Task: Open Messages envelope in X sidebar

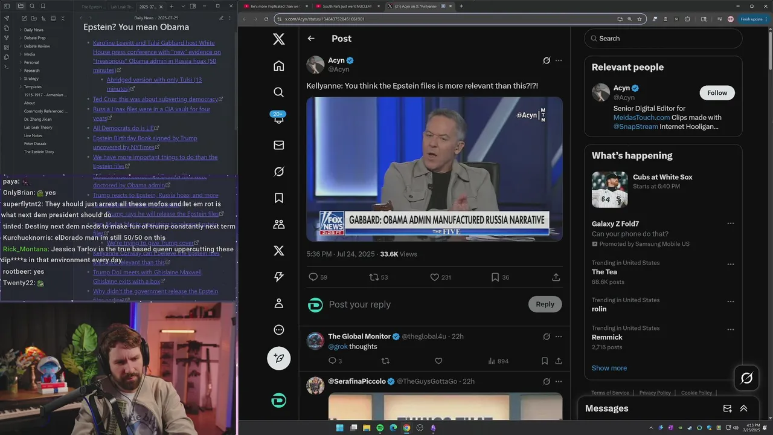Action: (x=278, y=145)
